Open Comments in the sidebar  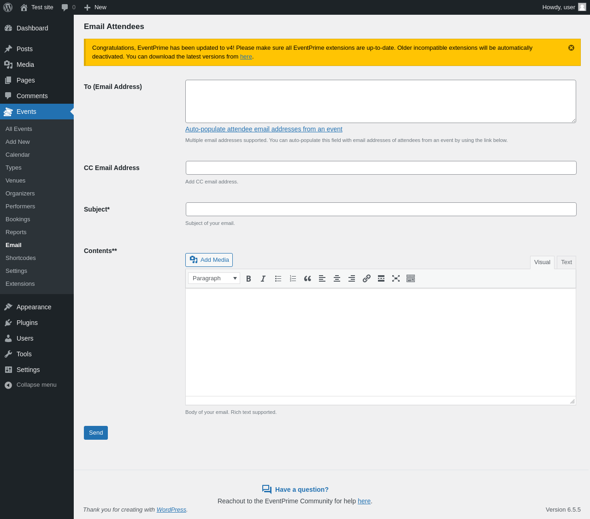tap(37, 96)
